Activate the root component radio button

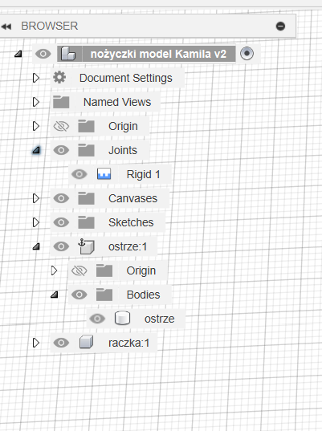pos(247,53)
